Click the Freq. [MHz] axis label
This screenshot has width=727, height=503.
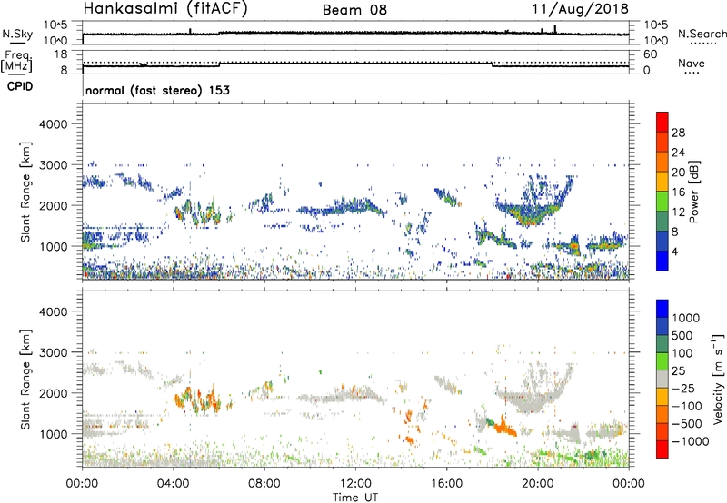coord(17,62)
